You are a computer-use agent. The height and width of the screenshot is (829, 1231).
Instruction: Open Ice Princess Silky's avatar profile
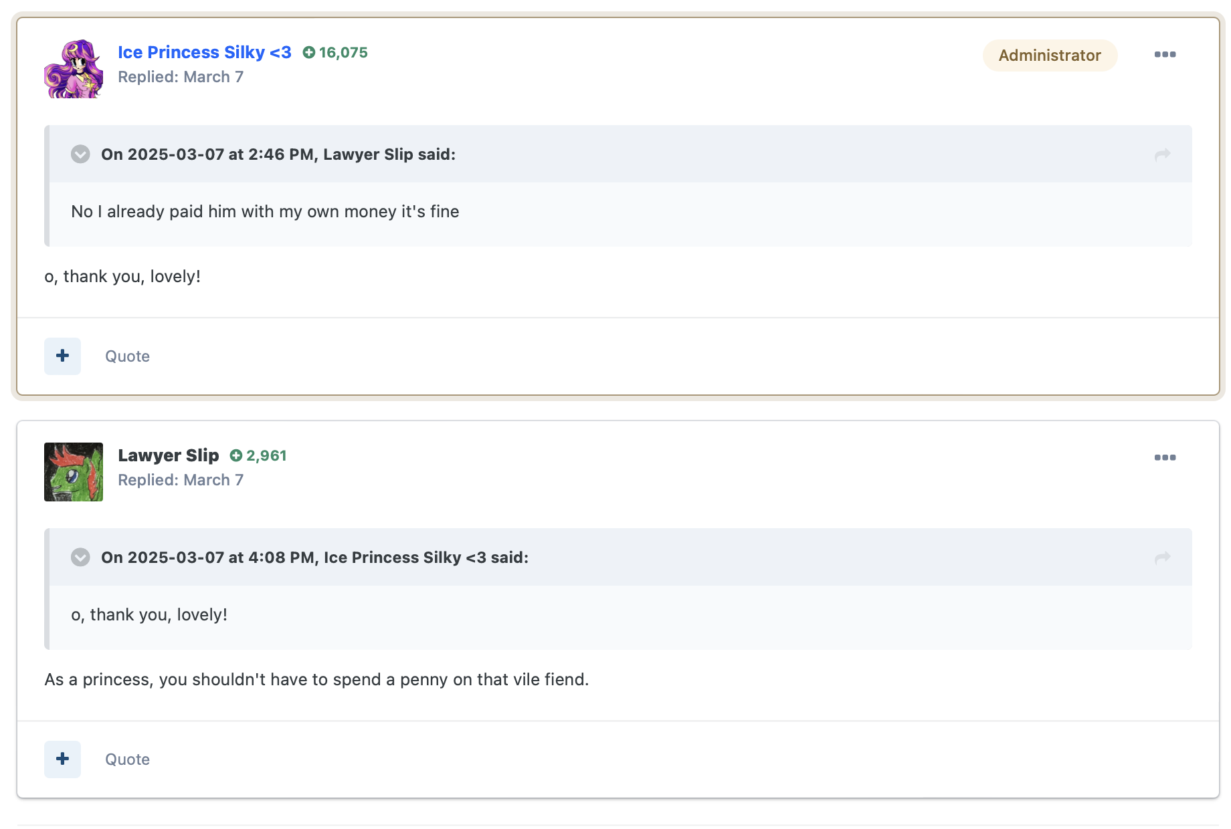click(x=74, y=69)
